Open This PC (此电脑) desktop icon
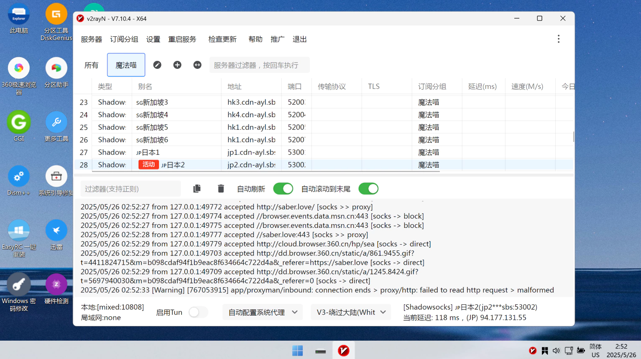The width and height of the screenshot is (641, 359). (x=19, y=19)
